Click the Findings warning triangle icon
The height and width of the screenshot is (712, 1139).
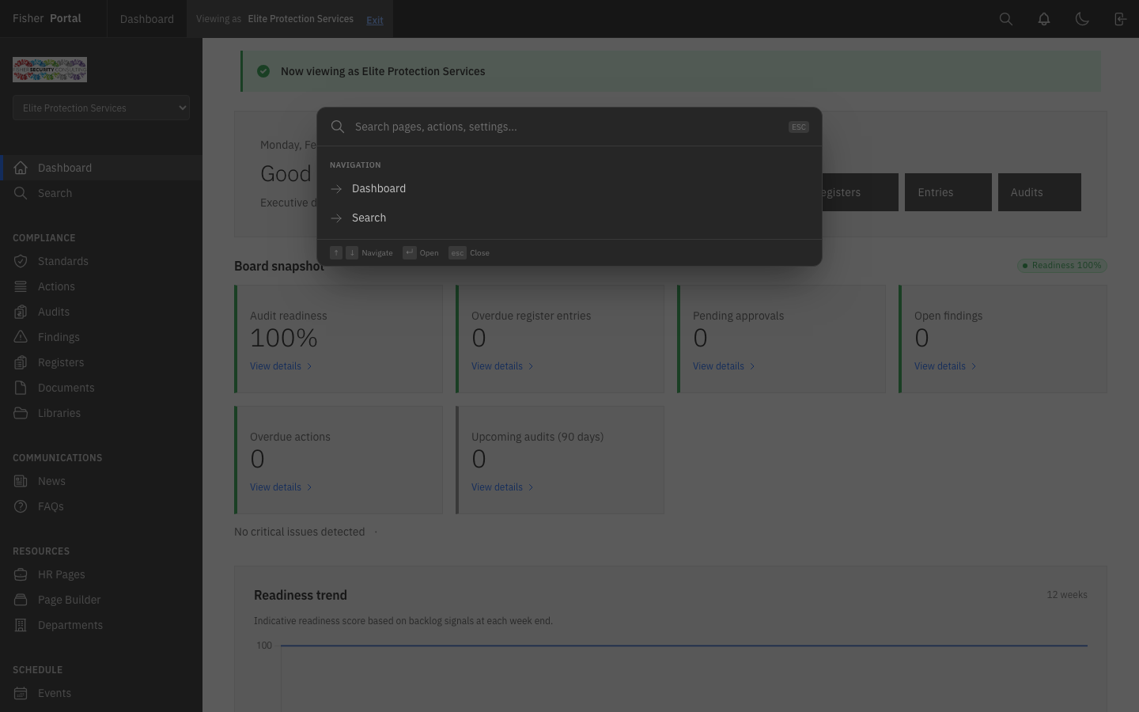coord(21,337)
